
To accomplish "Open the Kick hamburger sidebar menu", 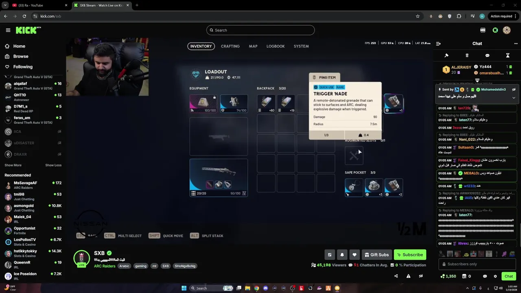I will pos(8,30).
